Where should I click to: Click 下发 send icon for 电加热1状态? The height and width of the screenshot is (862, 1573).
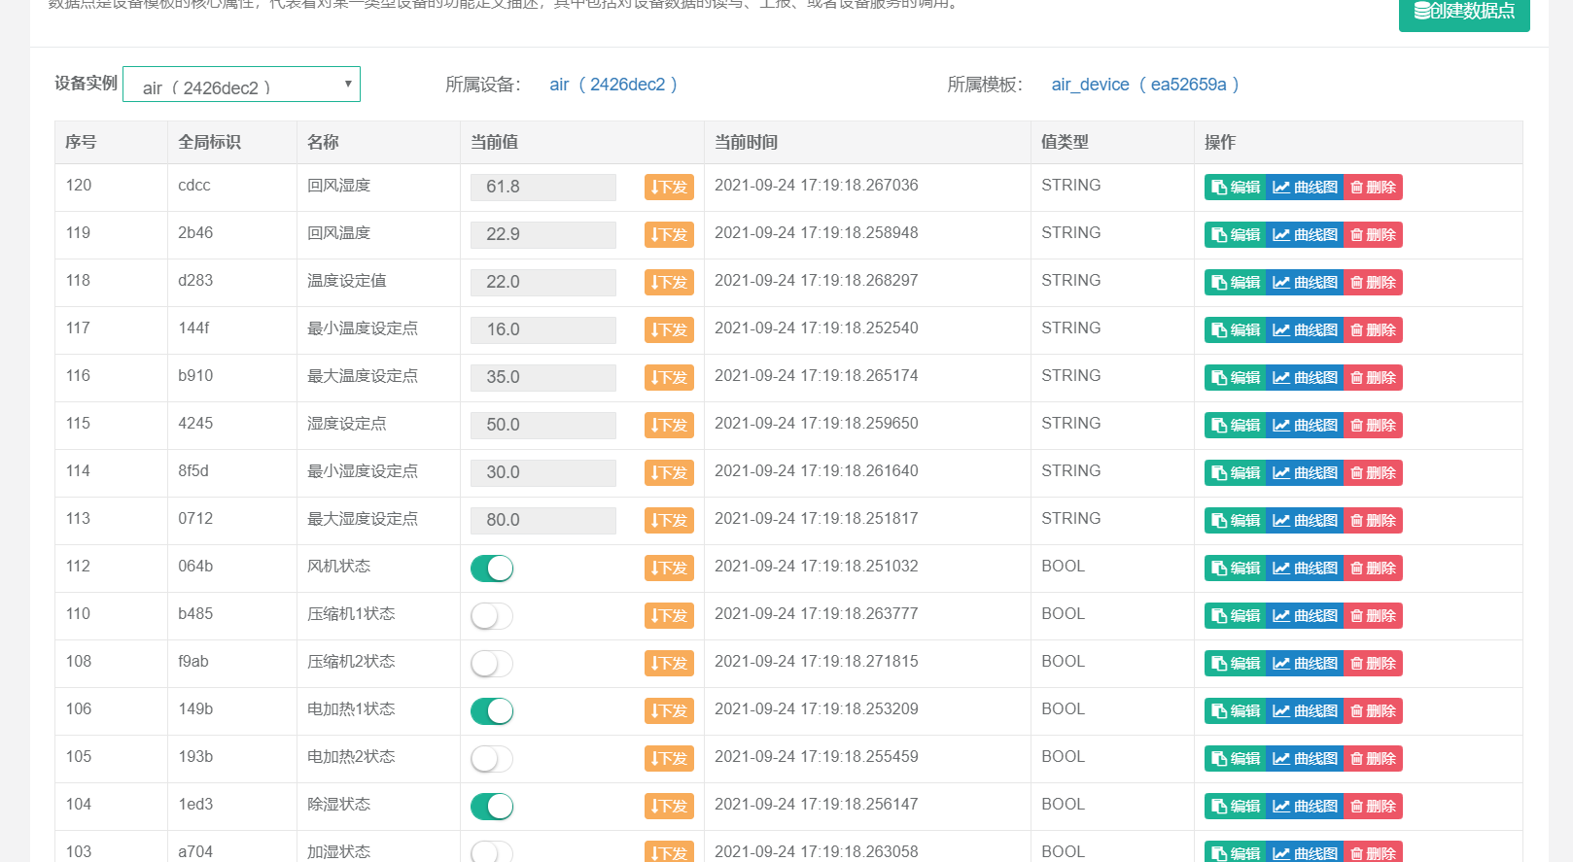(669, 711)
